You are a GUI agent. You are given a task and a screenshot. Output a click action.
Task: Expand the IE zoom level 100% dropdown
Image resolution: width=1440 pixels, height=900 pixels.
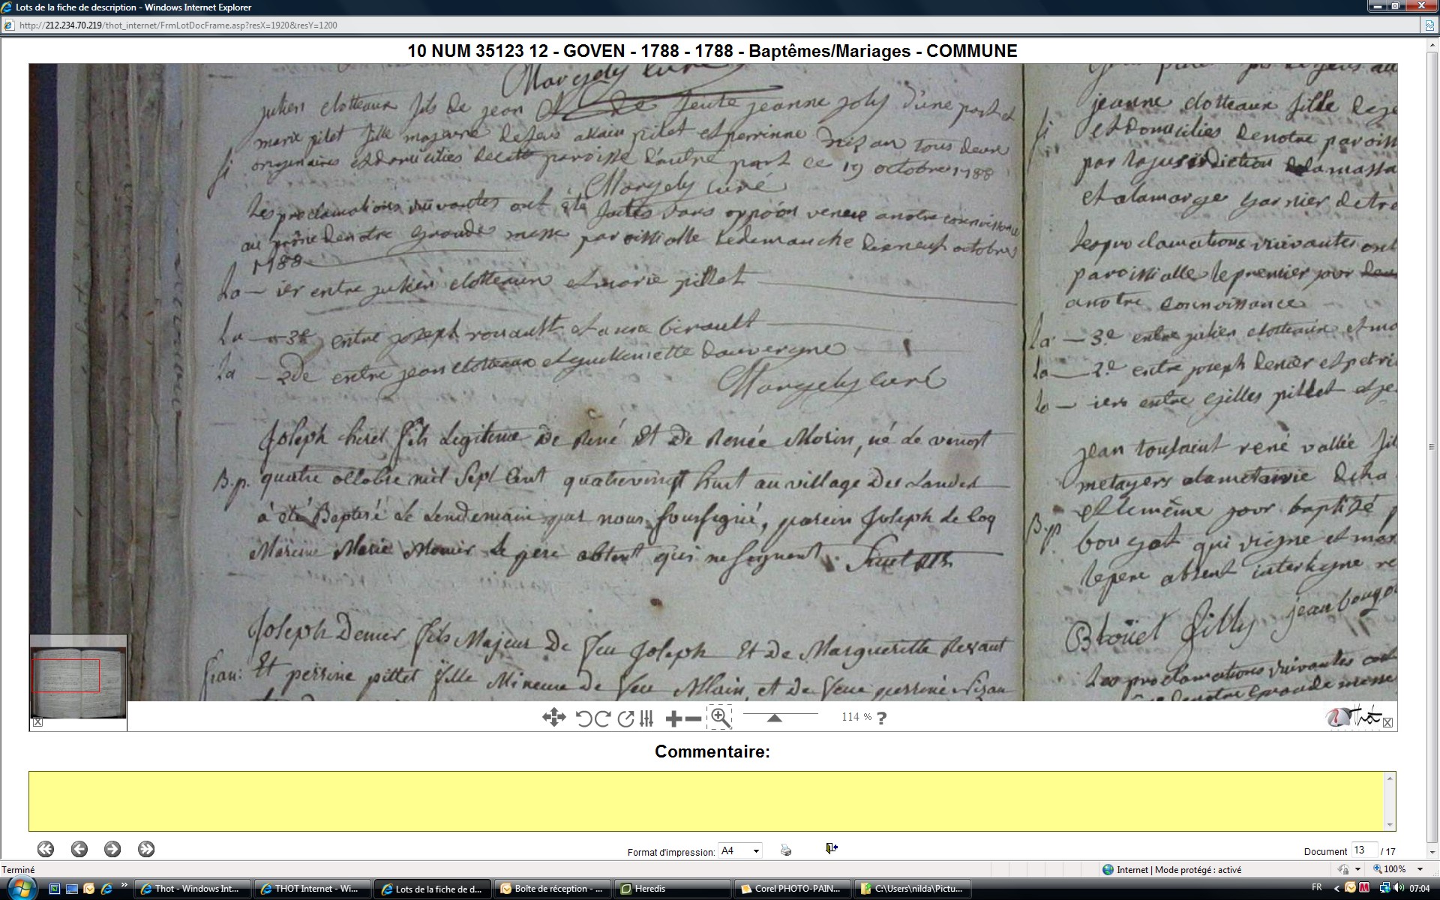pos(1420,869)
